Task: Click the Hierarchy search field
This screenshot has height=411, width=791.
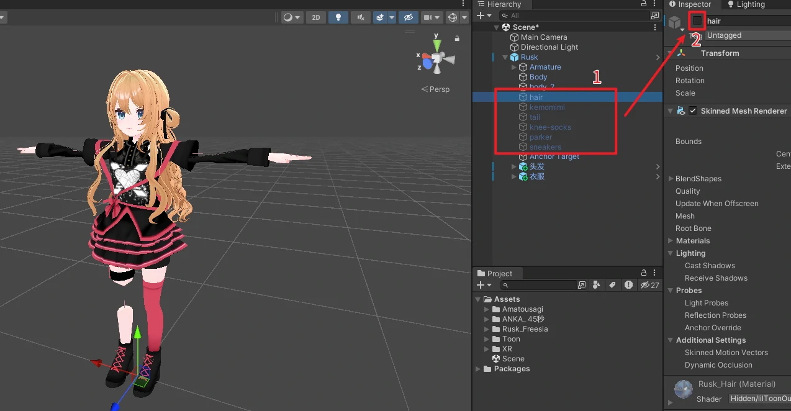Action: 577,16
